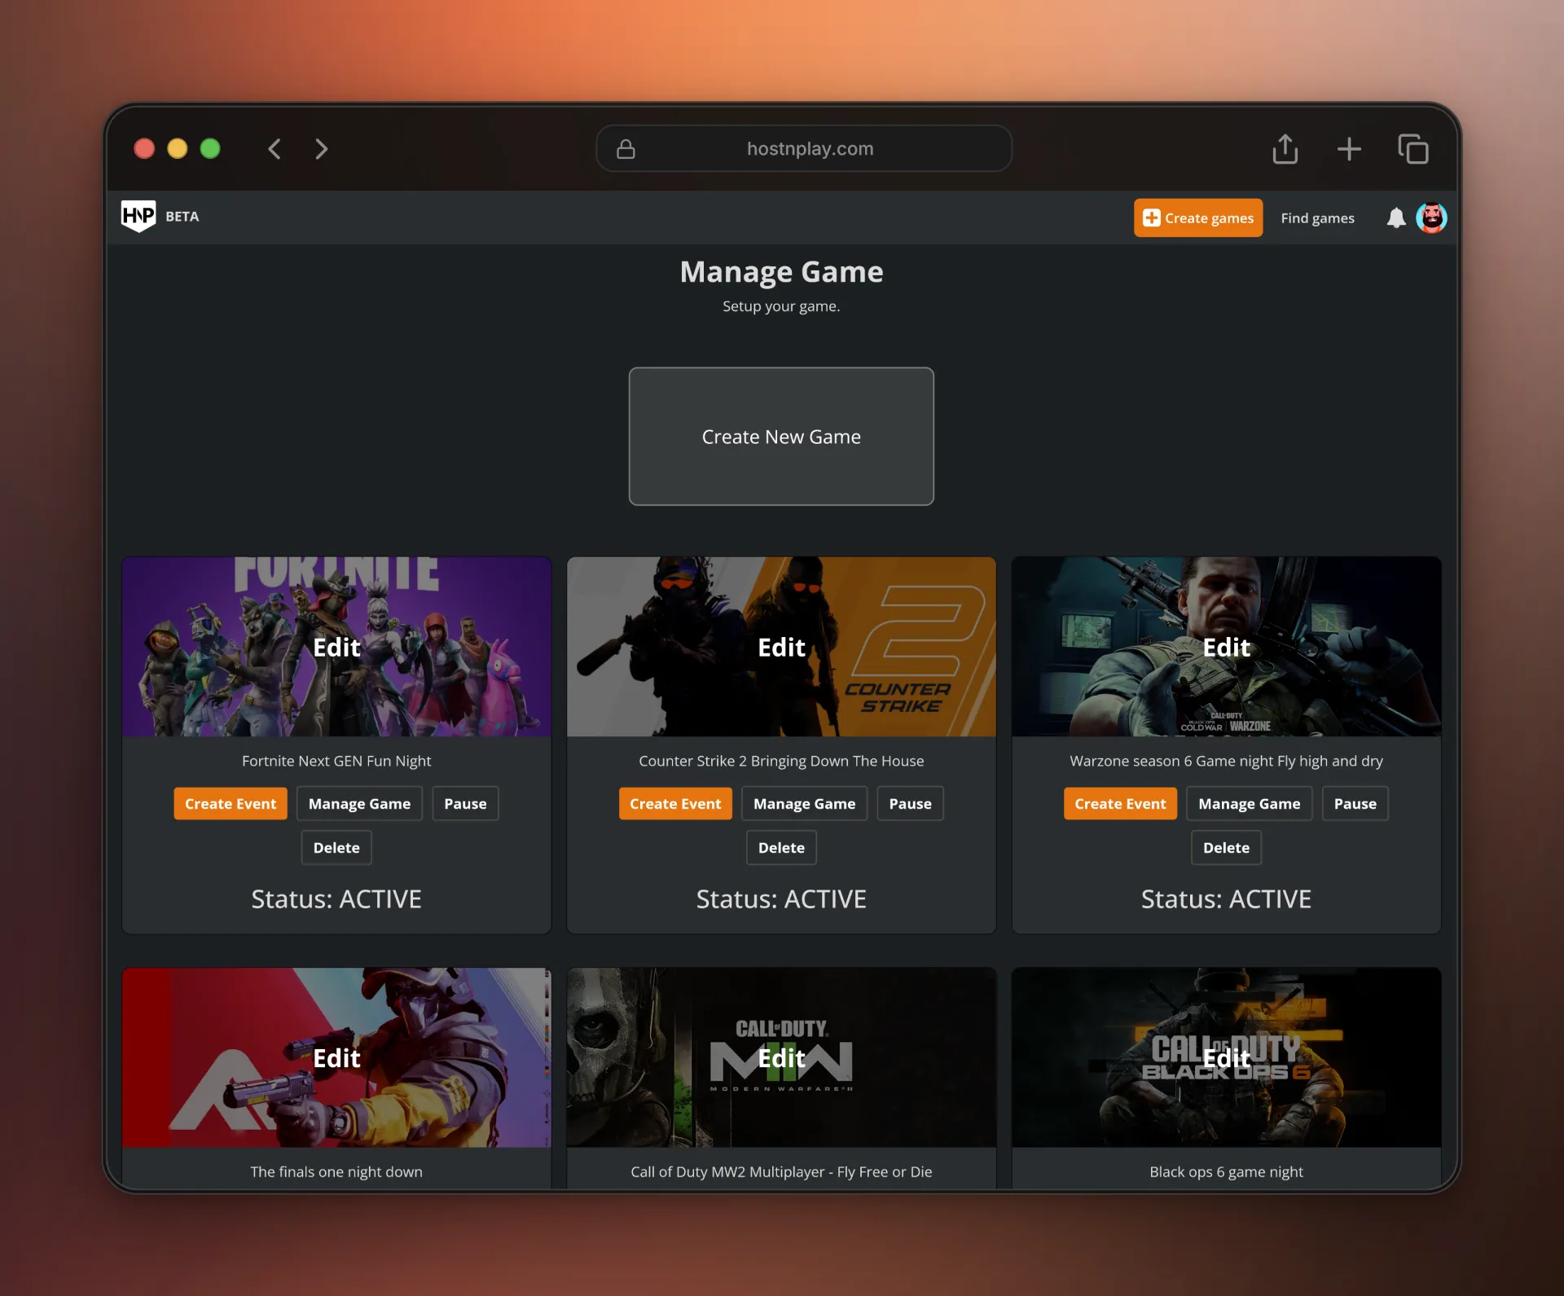Click Call of Duty MW2 Multiplayer title
Viewport: 1564px width, 1296px height.
point(781,1171)
